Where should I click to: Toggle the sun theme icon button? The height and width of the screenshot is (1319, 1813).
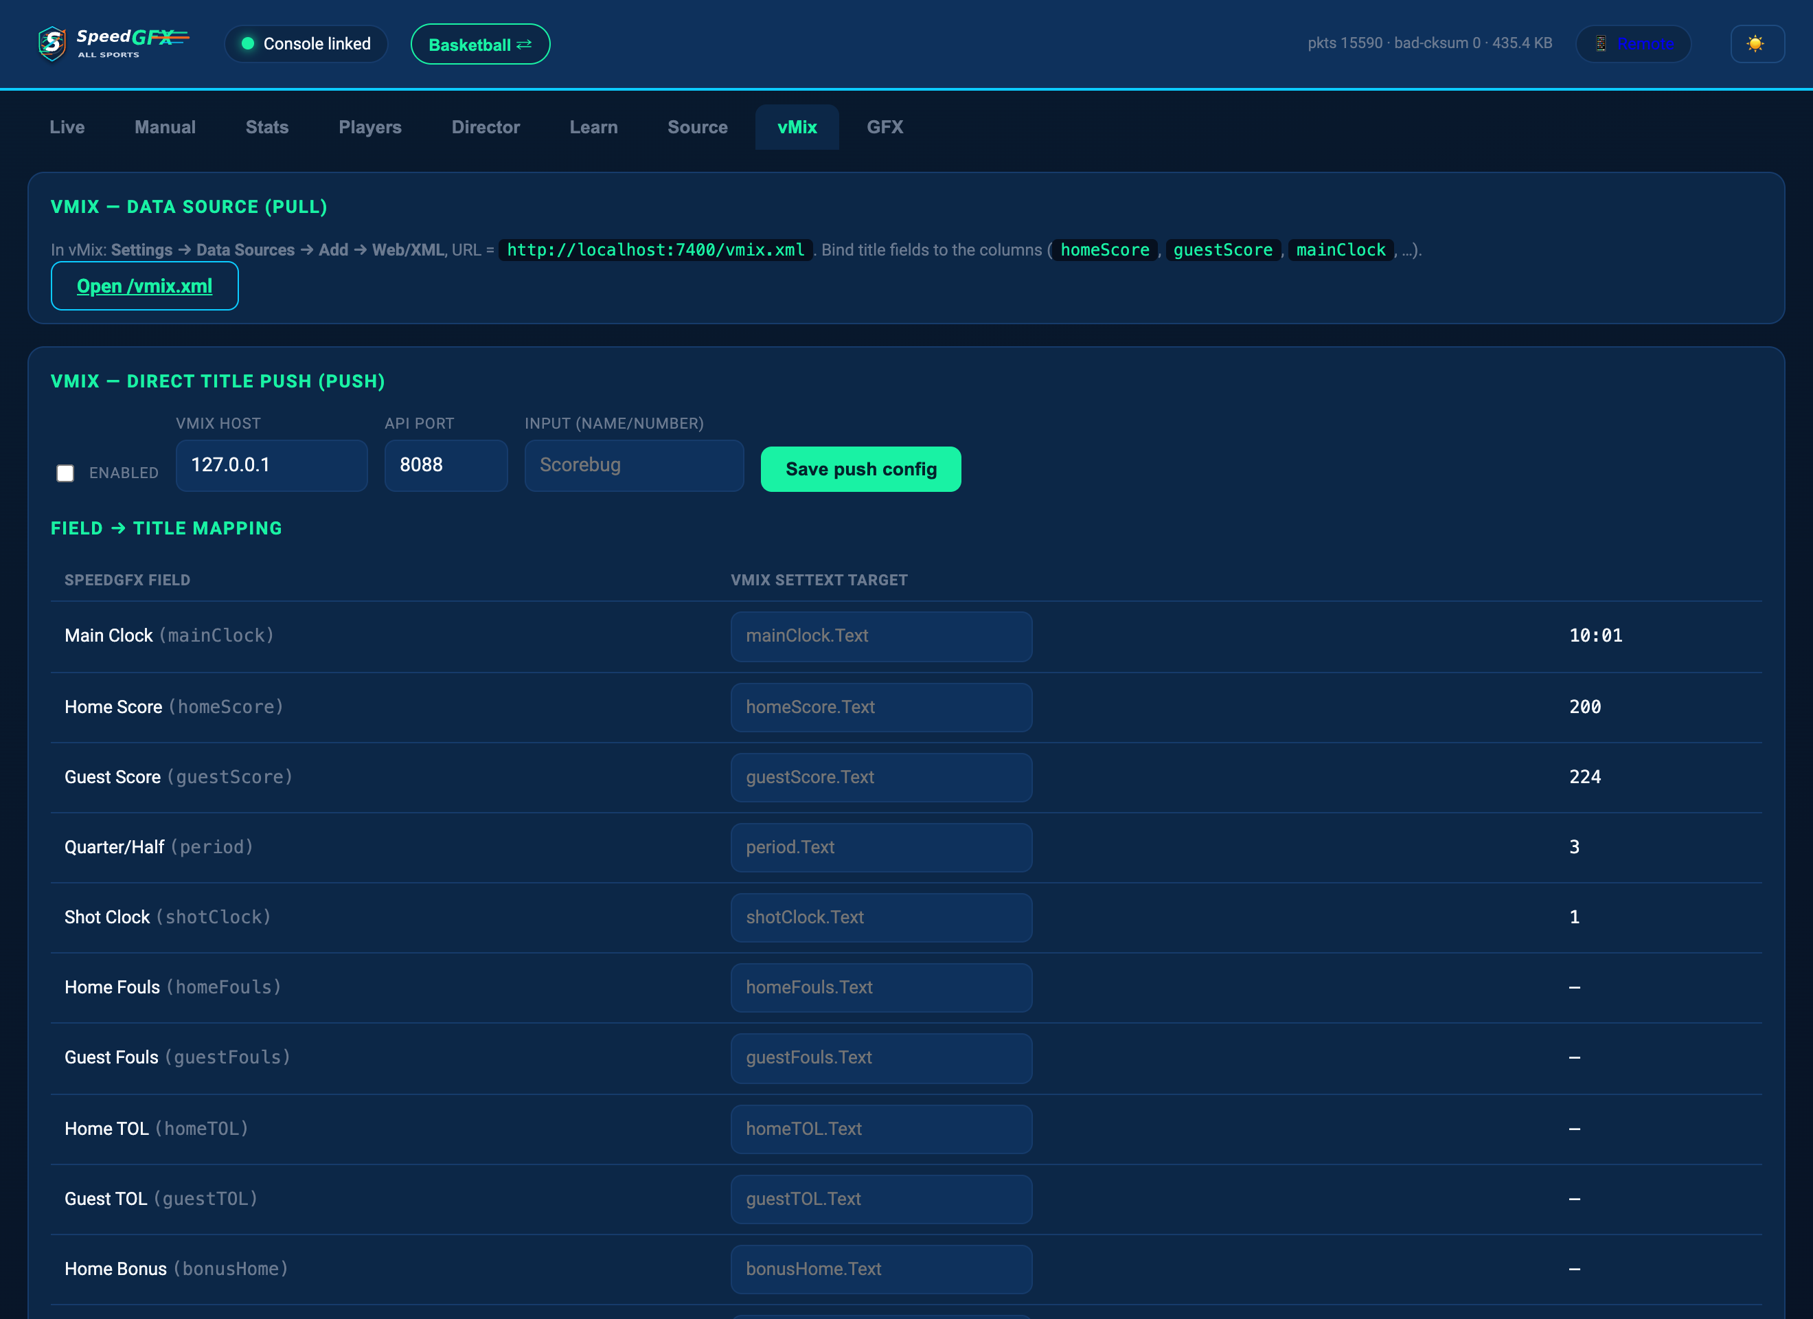1756,43
